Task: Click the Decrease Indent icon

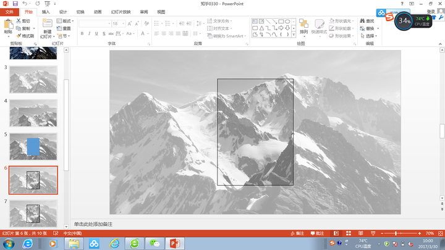Action: pos(182,23)
